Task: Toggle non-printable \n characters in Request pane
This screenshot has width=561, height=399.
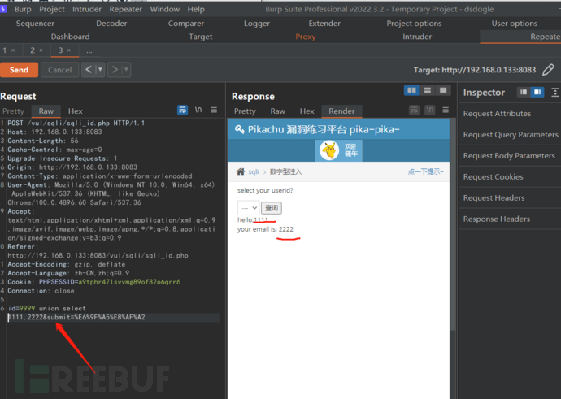Action: coord(198,110)
